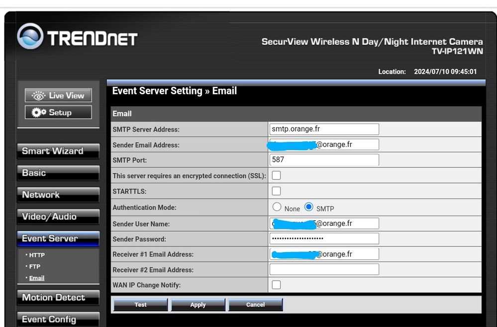The height and width of the screenshot is (327, 497).
Task: Click the TV-IP121WN model text
Action: coord(457,51)
